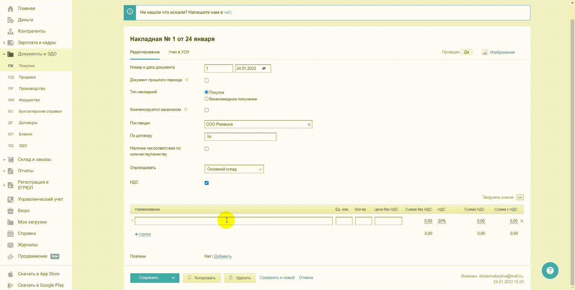
Task: Click the Копировать button
Action: [202, 278]
